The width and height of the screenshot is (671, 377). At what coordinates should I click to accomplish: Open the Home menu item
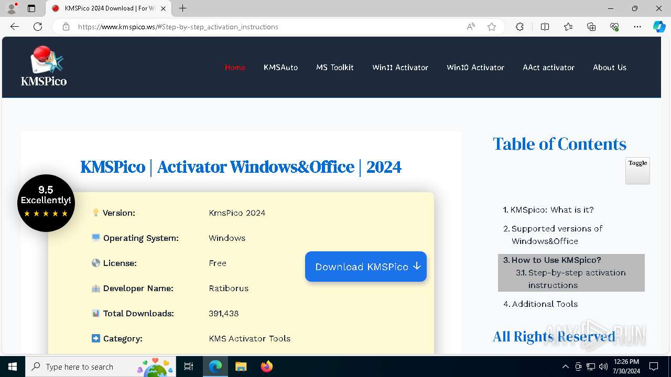coord(235,67)
